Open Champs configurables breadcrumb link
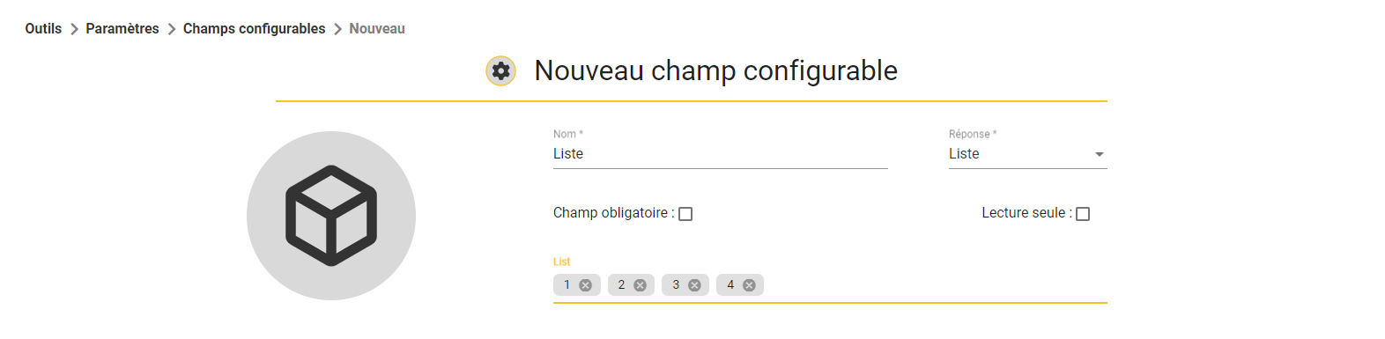 [x=254, y=29]
